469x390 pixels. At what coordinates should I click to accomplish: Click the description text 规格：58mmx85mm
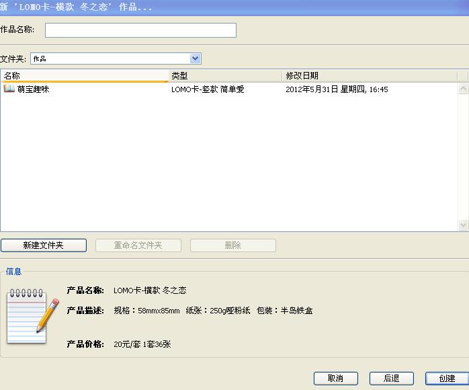pos(146,311)
